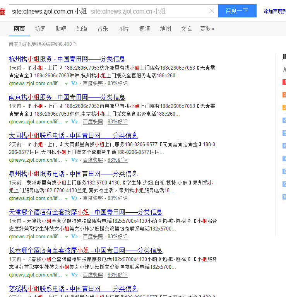Expand URL dropdown arrow in 大同 result
This screenshot has width=286, height=297.
click(x=66, y=160)
